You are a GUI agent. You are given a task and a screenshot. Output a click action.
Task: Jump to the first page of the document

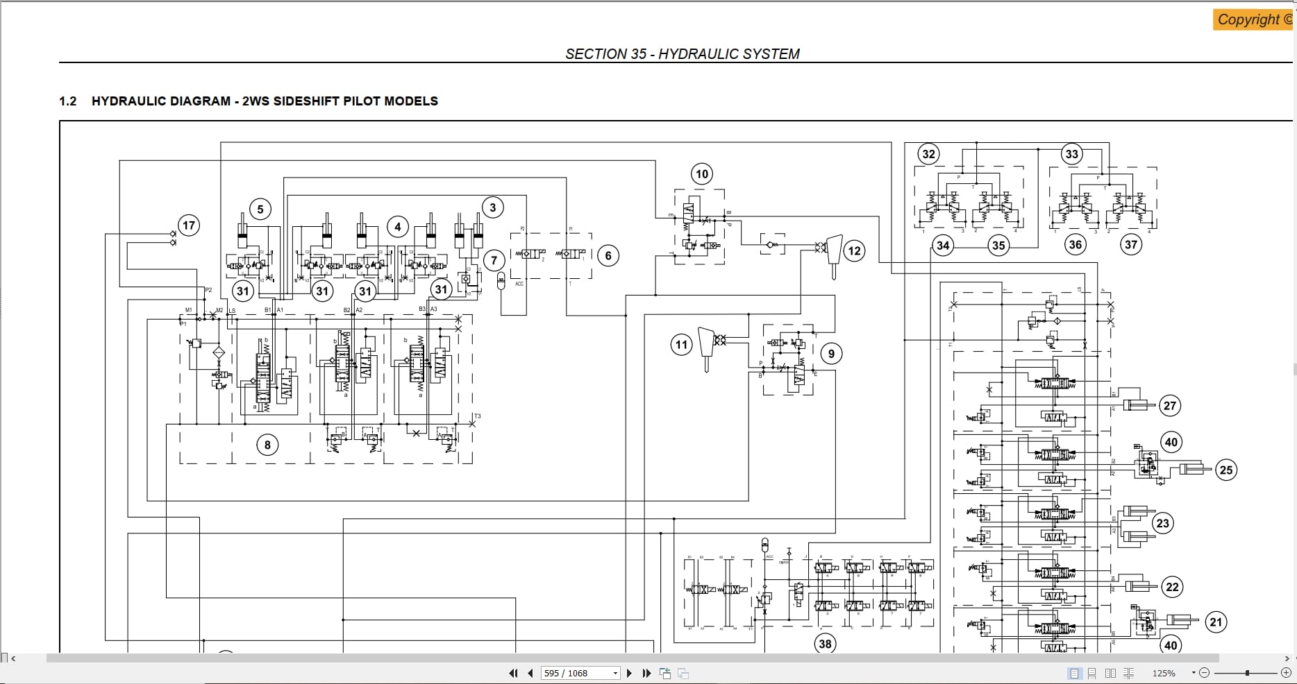[513, 673]
